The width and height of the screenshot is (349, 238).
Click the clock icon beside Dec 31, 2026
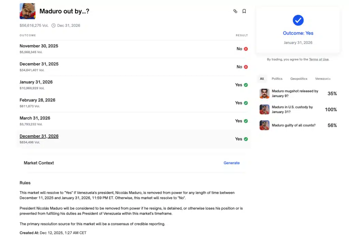click(54, 26)
